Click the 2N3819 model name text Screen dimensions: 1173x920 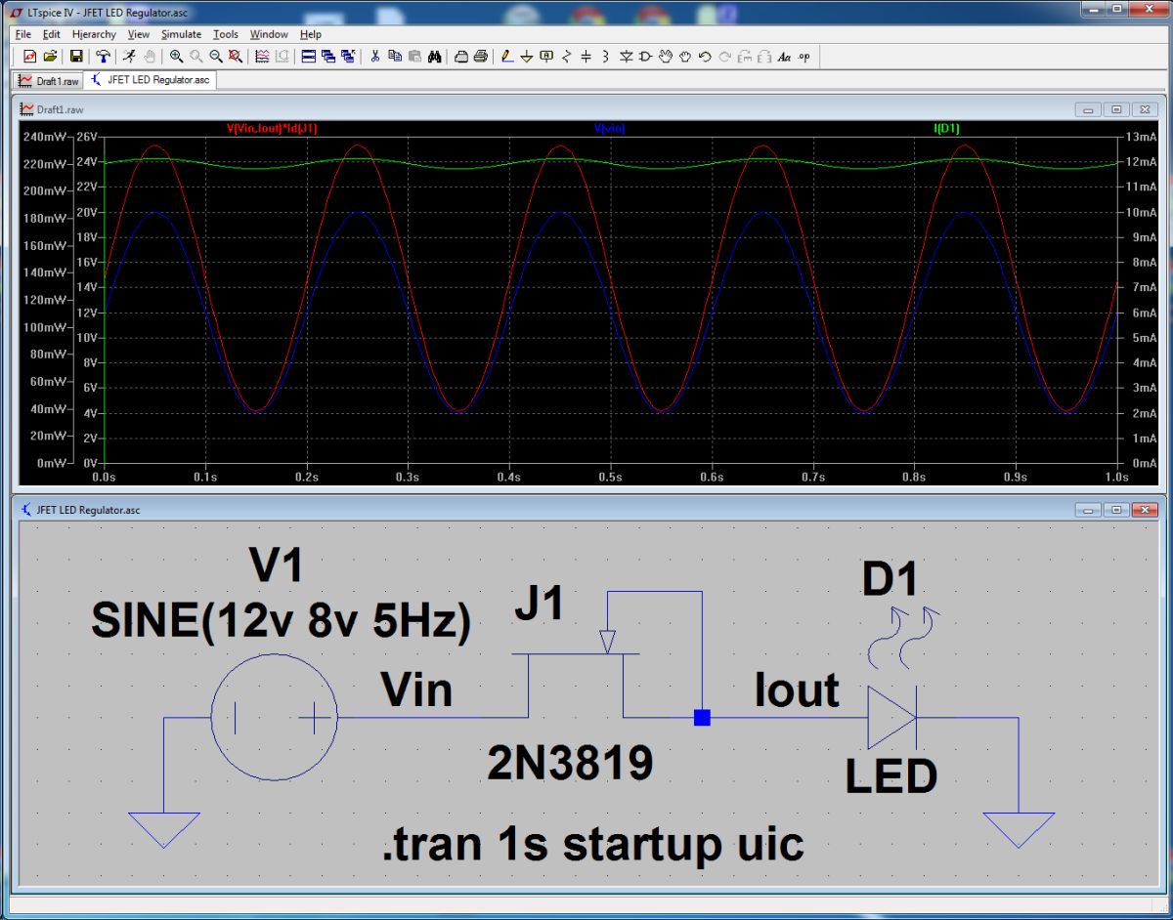pyautogui.click(x=570, y=762)
